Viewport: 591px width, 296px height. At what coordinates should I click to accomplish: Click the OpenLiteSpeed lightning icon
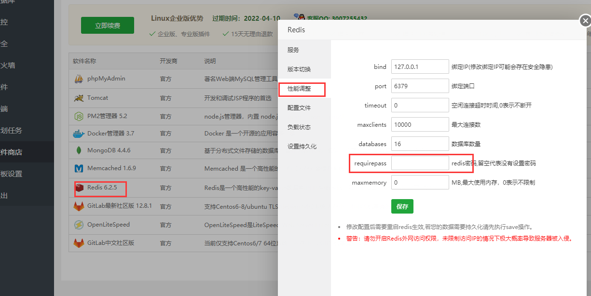(x=79, y=225)
